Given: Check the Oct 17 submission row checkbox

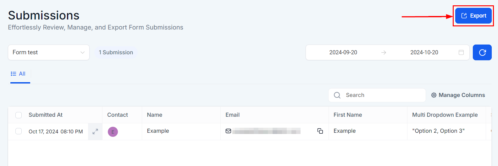Looking at the screenshot, I should [19, 131].
